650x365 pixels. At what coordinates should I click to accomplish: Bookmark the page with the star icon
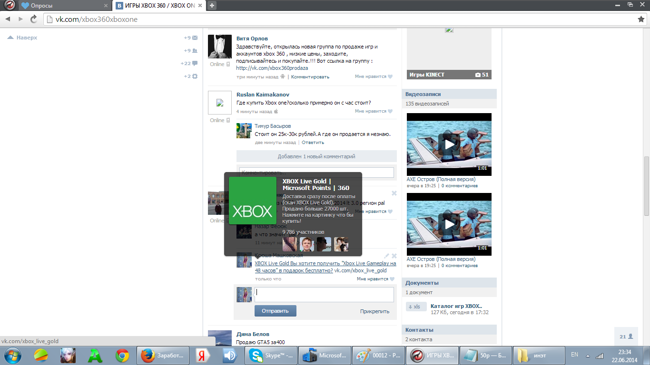click(641, 19)
